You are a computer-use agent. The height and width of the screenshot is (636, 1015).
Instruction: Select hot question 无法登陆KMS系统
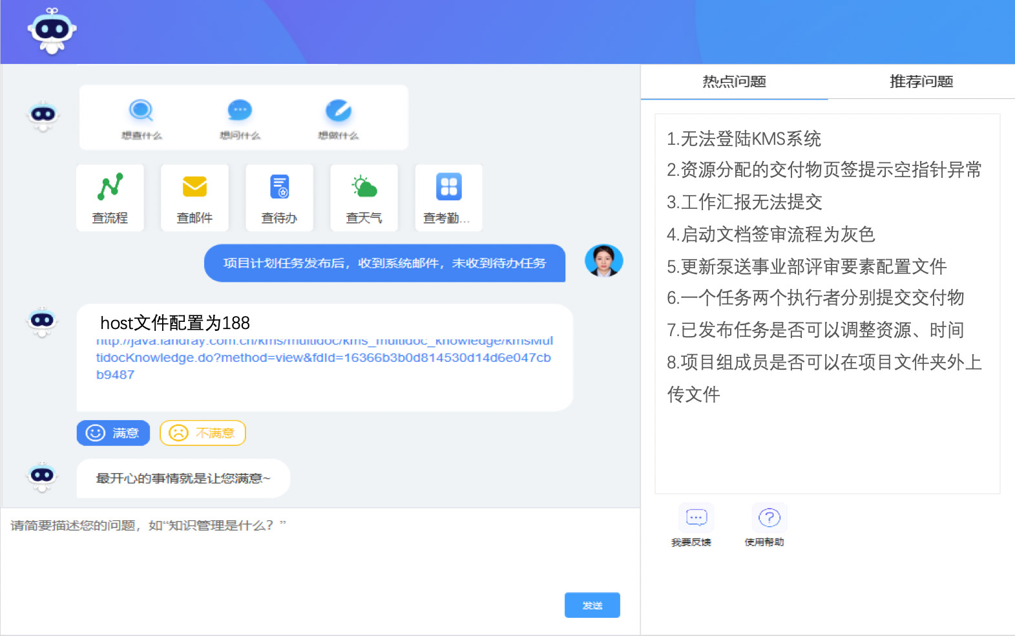tap(744, 139)
